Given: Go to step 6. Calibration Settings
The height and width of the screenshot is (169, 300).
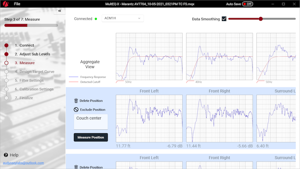Looking at the screenshot, I should (x=34, y=89).
